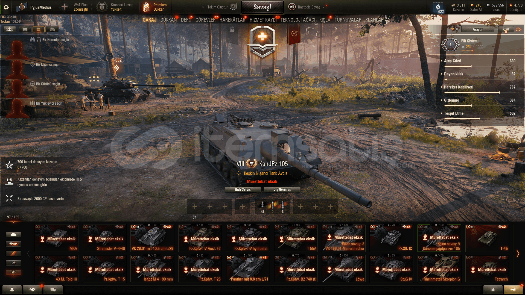The height and width of the screenshot is (295, 525).
Task: Open the battle session statistics icon
Action: click(x=493, y=290)
